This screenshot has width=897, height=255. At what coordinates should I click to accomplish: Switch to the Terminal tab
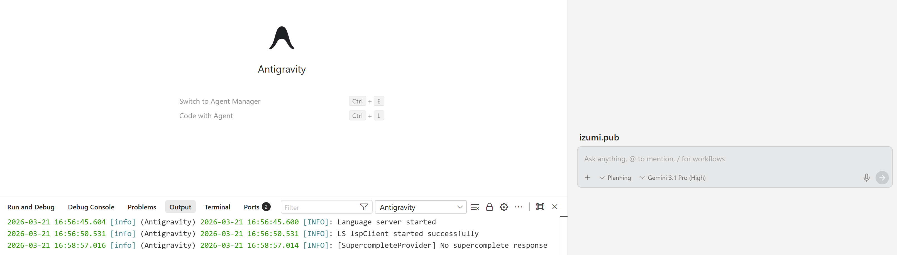pyautogui.click(x=217, y=207)
